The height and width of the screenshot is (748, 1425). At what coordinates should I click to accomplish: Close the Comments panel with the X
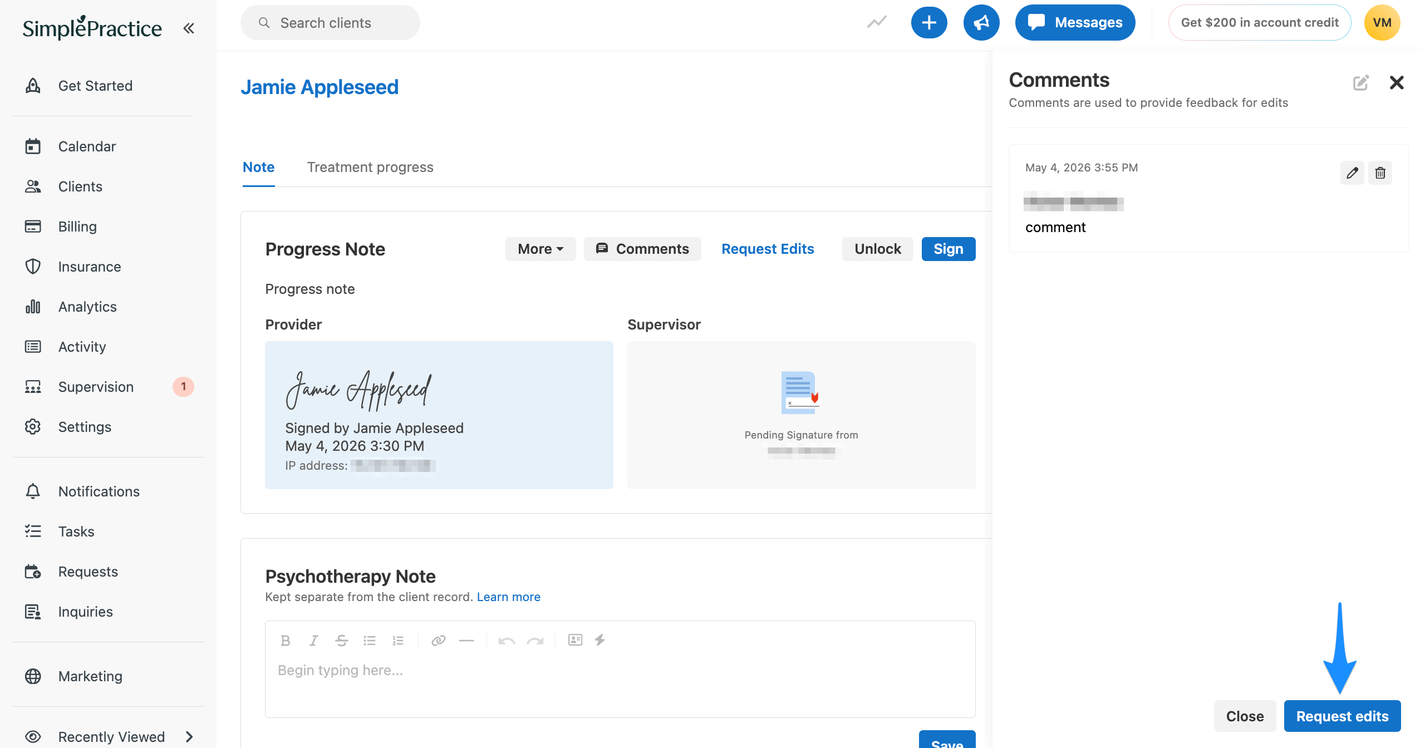pos(1397,83)
